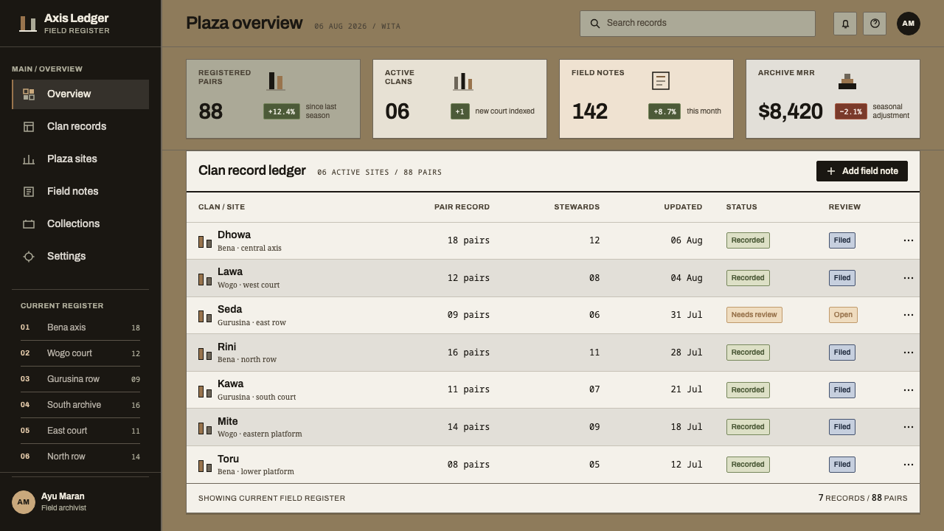Open row options for Kawa
The image size is (944, 531).
(x=909, y=390)
